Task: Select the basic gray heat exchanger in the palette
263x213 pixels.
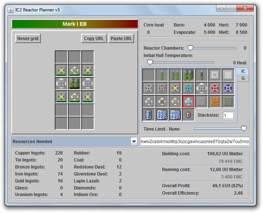Action: click(x=149, y=102)
